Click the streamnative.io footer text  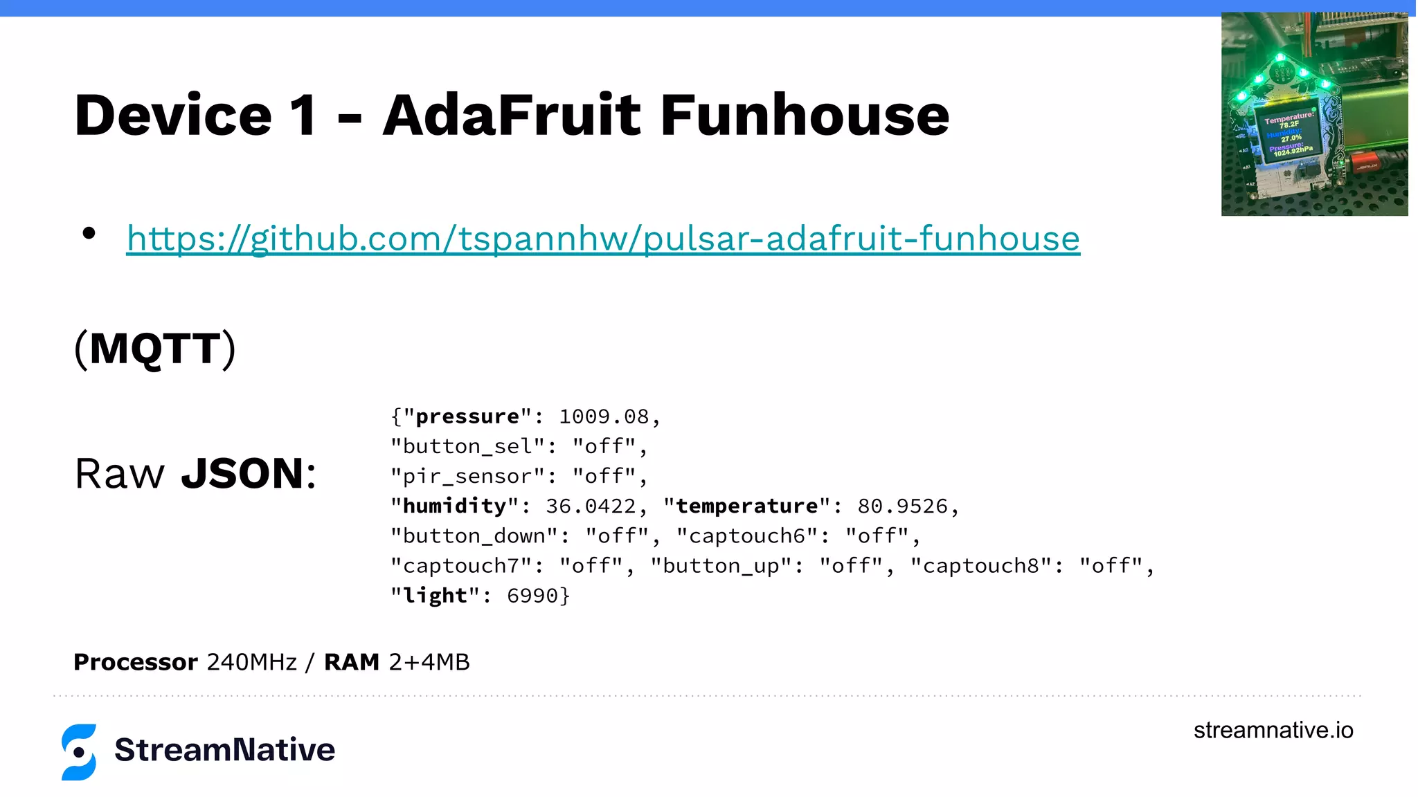(1273, 731)
